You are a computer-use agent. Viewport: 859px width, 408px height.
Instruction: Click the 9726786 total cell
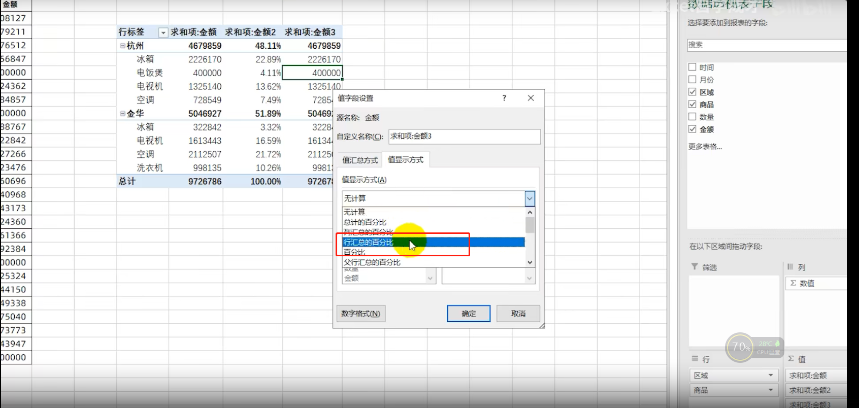pyautogui.click(x=205, y=181)
